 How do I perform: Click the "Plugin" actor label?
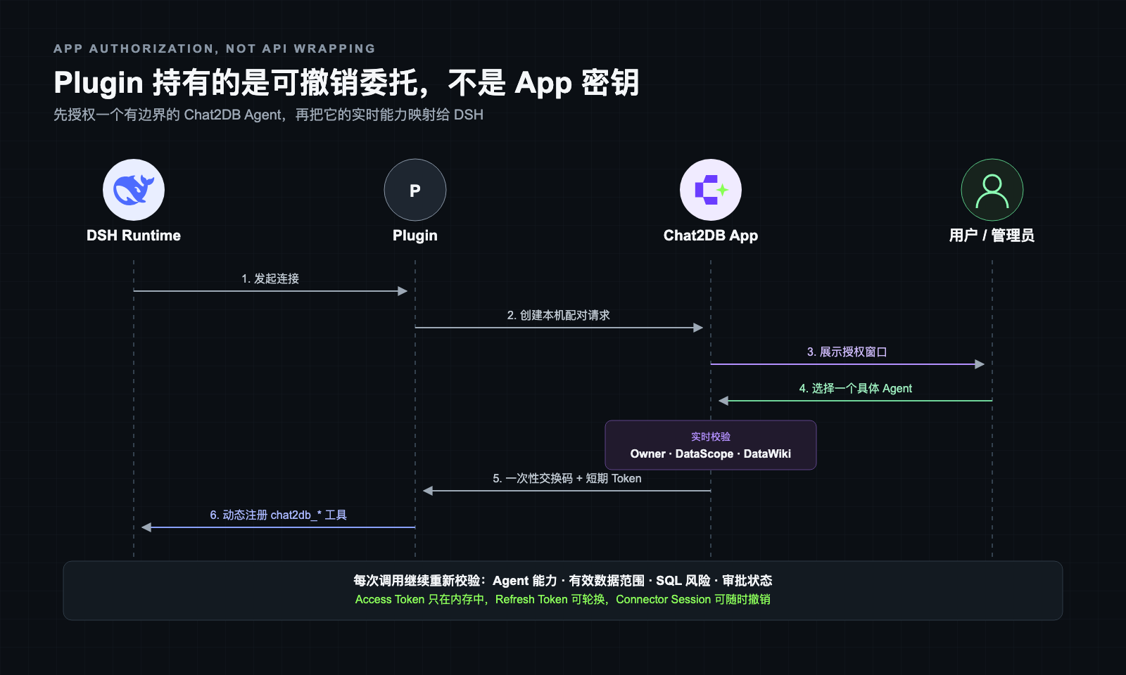[415, 236]
